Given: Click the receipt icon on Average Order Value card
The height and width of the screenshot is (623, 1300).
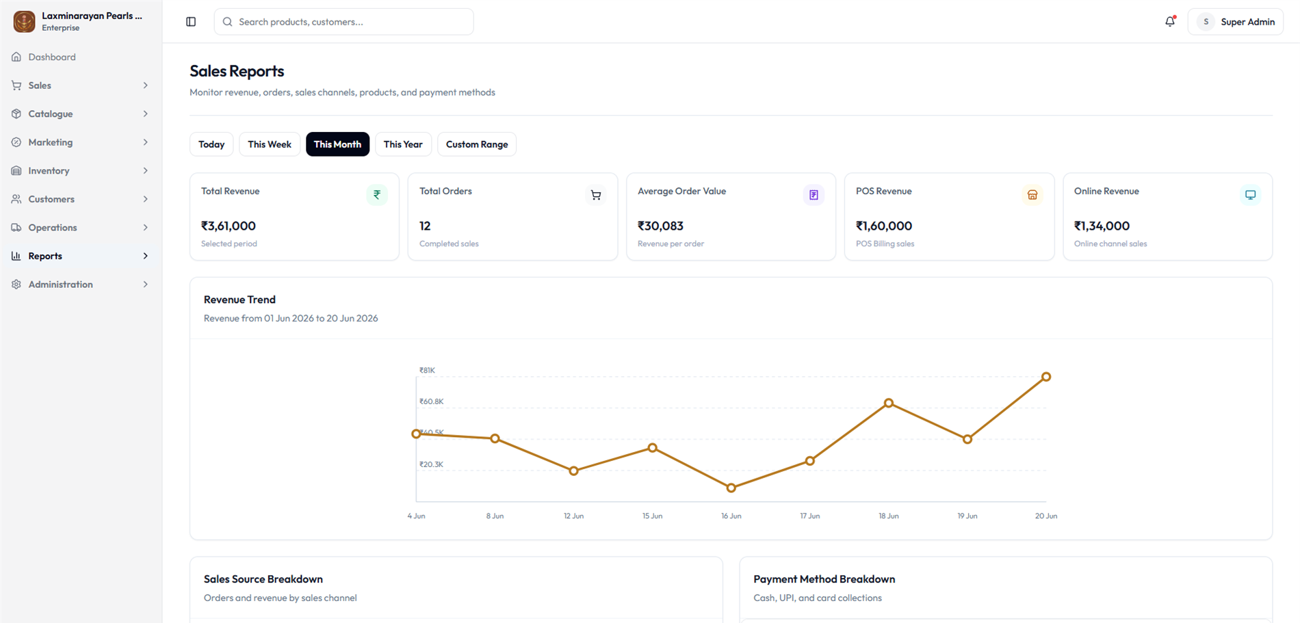Looking at the screenshot, I should tap(814, 195).
